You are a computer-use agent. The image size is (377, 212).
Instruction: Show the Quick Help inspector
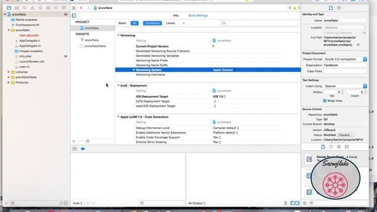[x=339, y=8]
